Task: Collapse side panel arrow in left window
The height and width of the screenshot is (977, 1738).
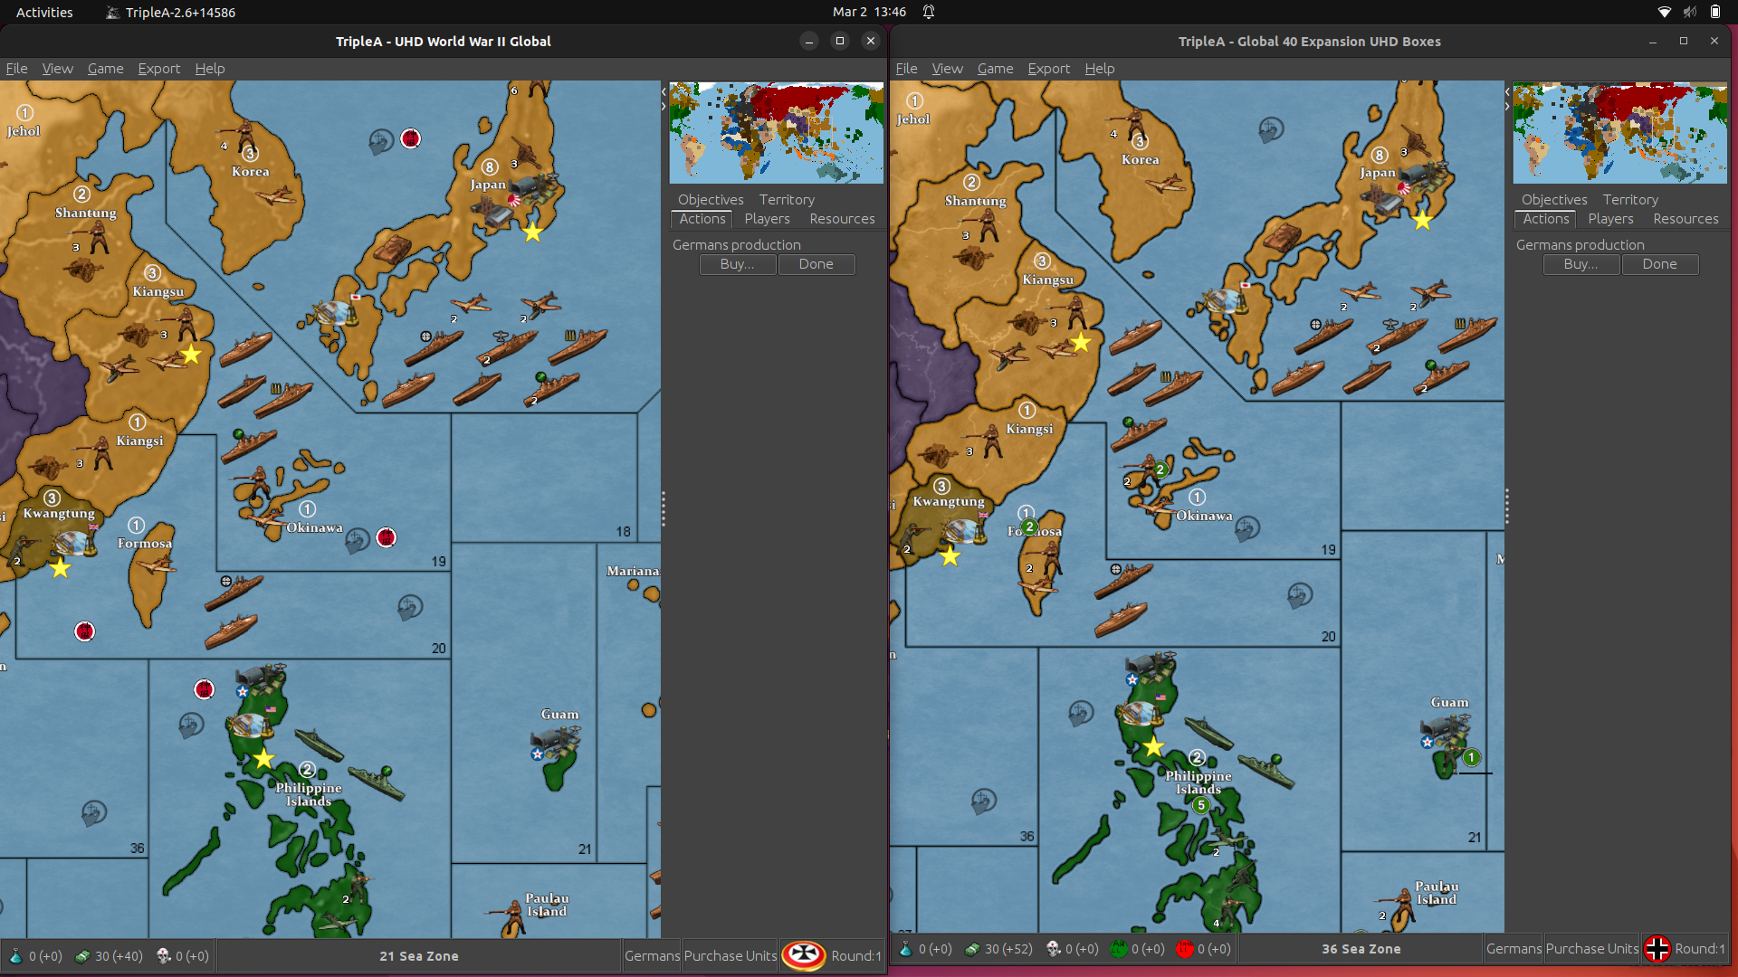Action: pyautogui.click(x=664, y=107)
